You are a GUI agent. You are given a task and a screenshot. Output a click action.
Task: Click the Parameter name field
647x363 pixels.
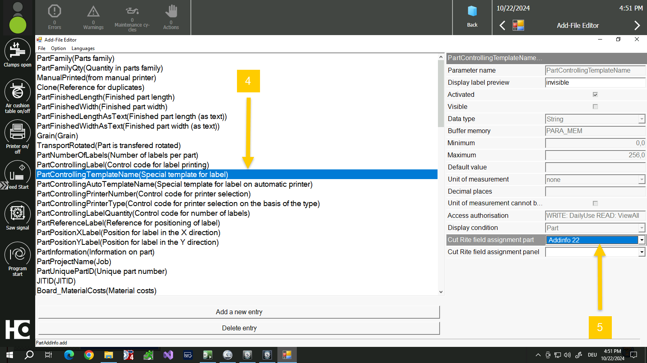point(595,70)
